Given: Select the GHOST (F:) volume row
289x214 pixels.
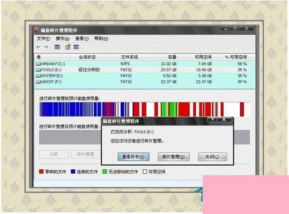Looking at the screenshot, I should tap(145, 82).
